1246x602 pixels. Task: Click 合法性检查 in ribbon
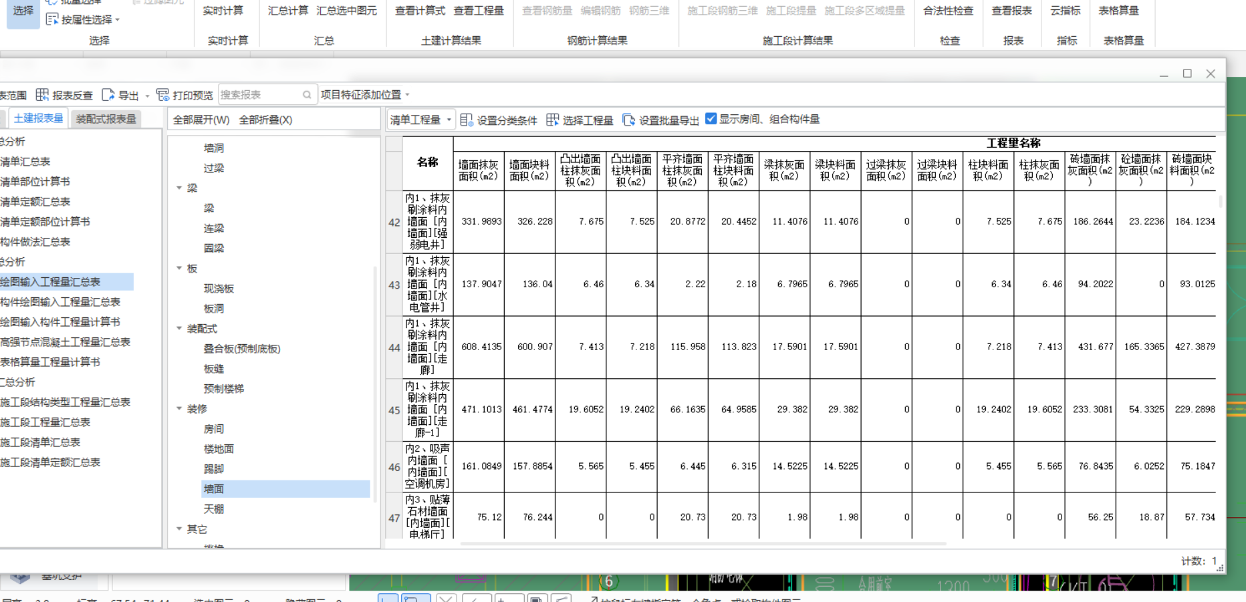click(x=949, y=11)
